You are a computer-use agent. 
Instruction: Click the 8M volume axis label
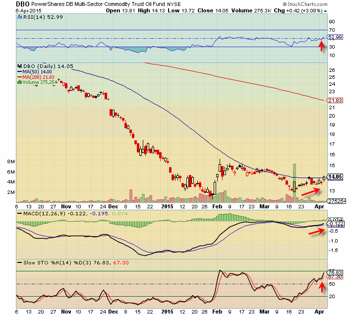[x=11, y=161]
